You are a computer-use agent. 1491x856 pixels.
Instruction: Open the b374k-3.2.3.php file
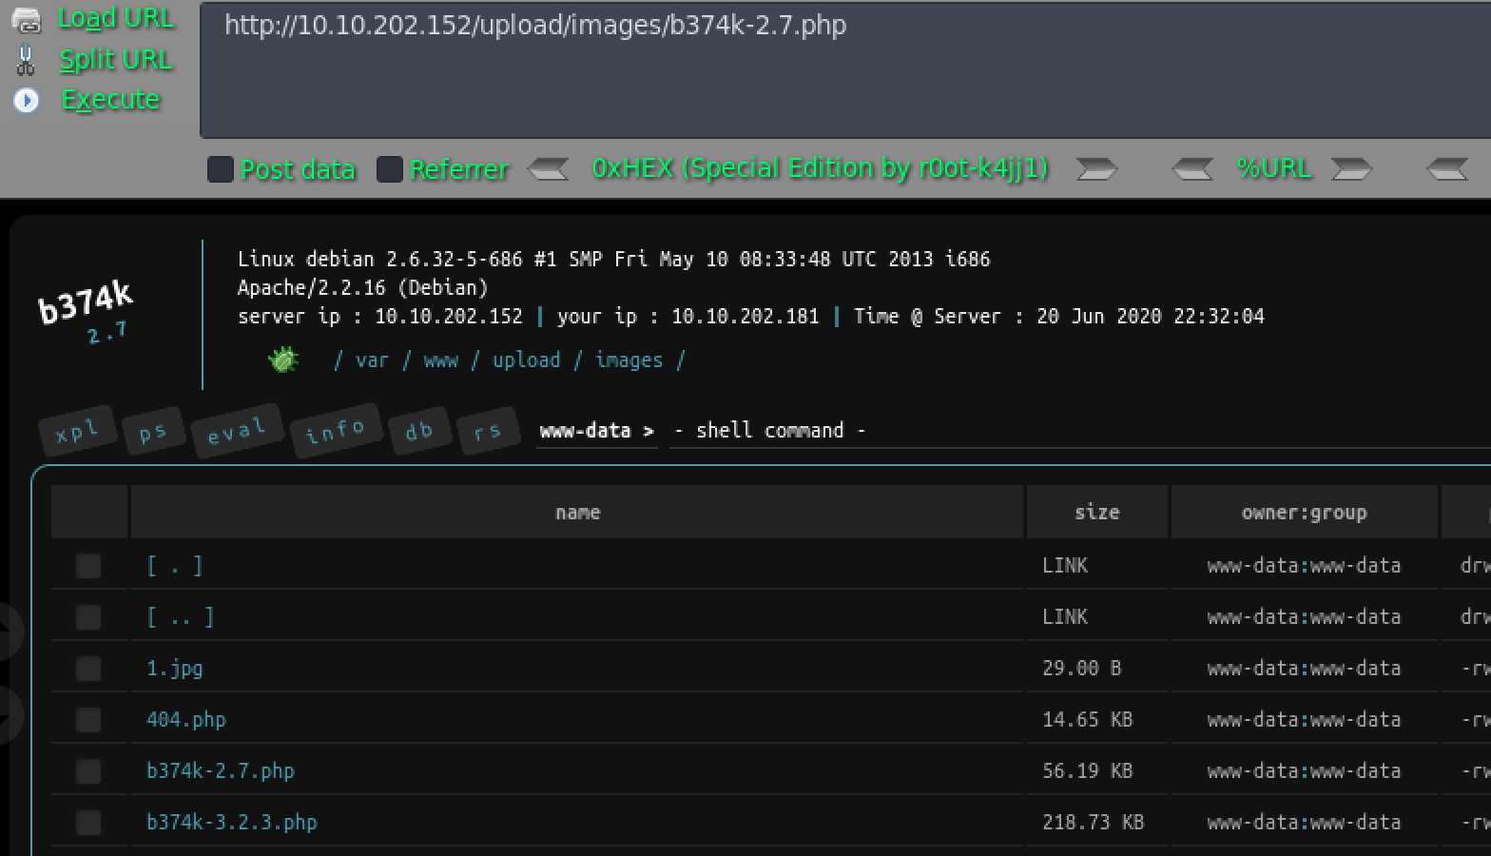pyautogui.click(x=231, y=823)
